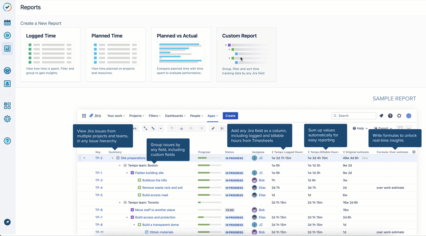Screen dimensions: 426x236
Task: Open the Flatten building site issue link
Action: pos(149,173)
